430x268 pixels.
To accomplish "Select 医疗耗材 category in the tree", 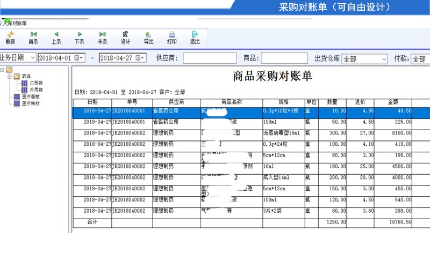I will pos(31,103).
